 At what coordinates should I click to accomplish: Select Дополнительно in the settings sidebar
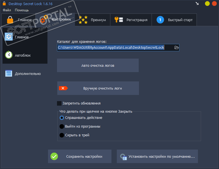pyautogui.click(x=25, y=74)
